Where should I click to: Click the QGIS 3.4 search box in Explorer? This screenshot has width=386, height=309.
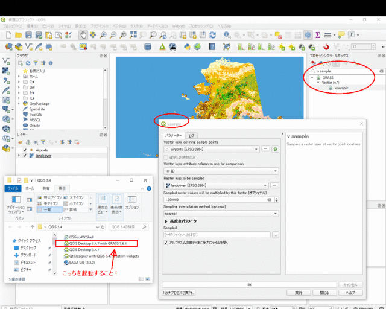(128, 227)
